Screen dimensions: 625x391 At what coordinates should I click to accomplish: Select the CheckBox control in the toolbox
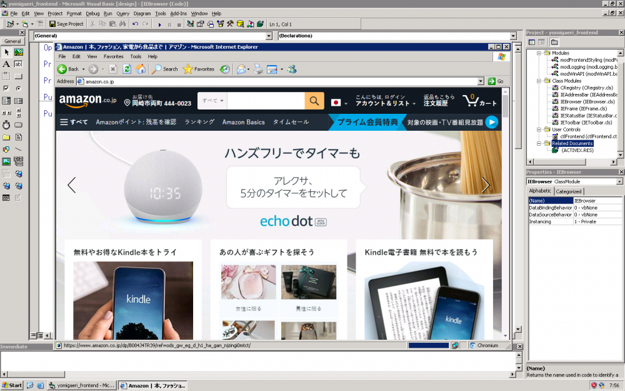6,88
